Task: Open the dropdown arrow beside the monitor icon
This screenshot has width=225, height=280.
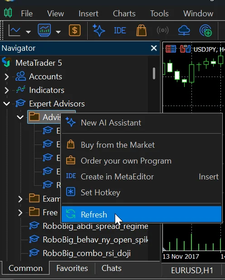Action: (x=58, y=32)
